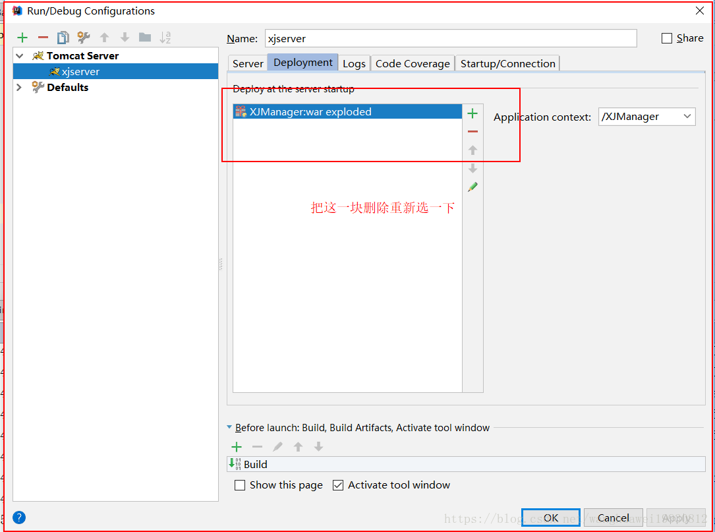Click the Tomcat Server cat icon
The height and width of the screenshot is (532, 715).
[38, 55]
